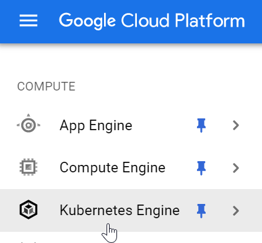This screenshot has width=262, height=243.
Task: Click the App Engine target-shaped icon
Action: (x=28, y=125)
